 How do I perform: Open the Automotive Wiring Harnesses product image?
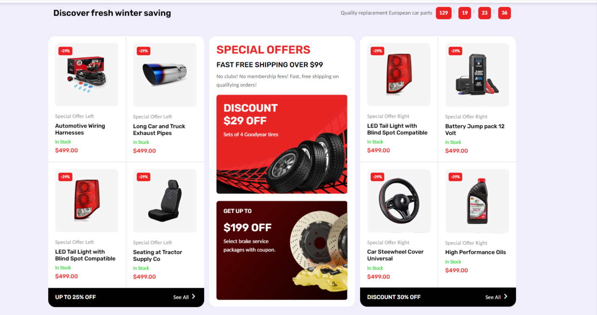pyautogui.click(x=86, y=75)
